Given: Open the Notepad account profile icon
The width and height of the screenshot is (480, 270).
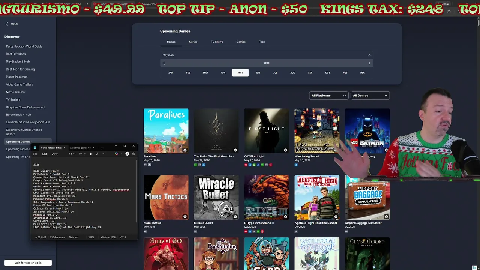Looking at the screenshot, I should coord(127,154).
